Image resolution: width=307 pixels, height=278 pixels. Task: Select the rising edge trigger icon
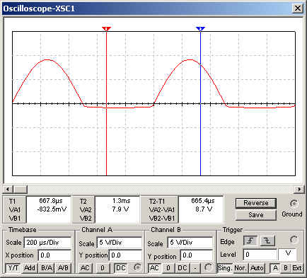(x=250, y=241)
